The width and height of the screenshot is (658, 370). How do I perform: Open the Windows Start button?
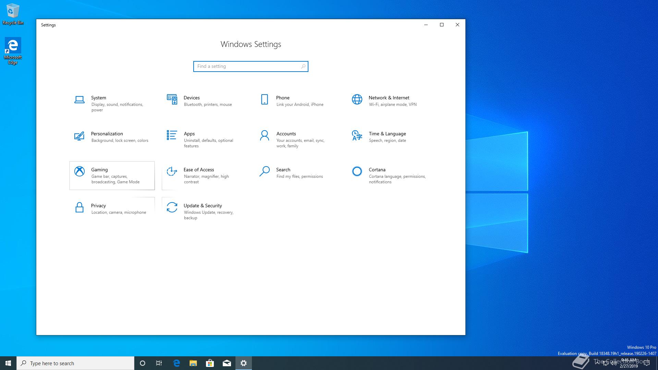[8, 363]
